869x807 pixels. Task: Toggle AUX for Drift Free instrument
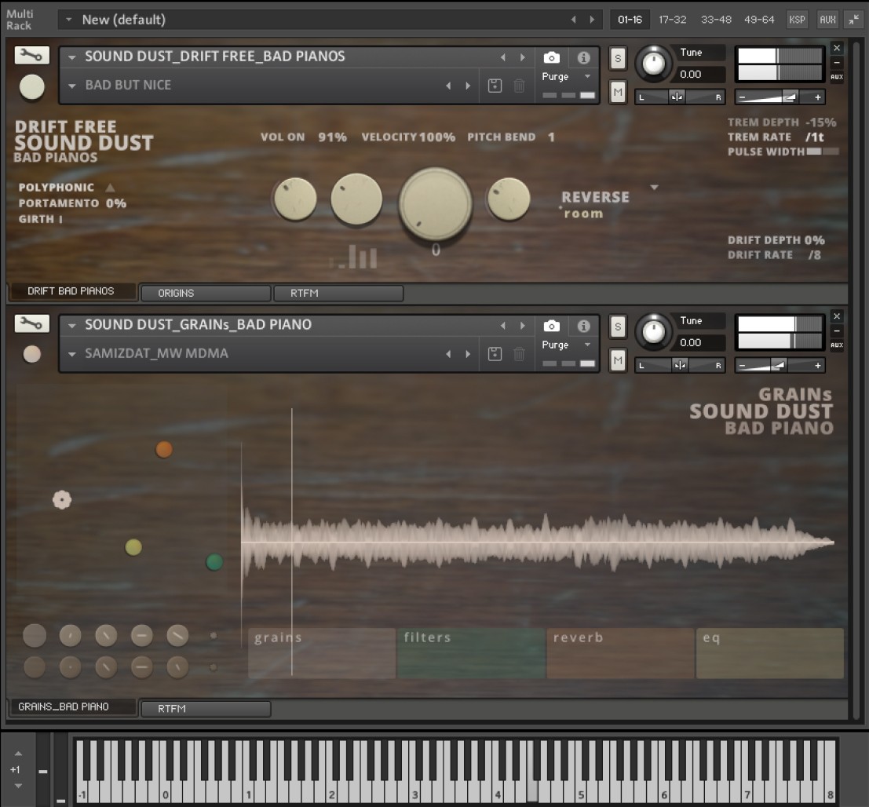click(837, 76)
